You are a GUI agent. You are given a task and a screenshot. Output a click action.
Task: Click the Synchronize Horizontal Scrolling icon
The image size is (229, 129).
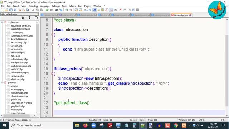click(80, 10)
